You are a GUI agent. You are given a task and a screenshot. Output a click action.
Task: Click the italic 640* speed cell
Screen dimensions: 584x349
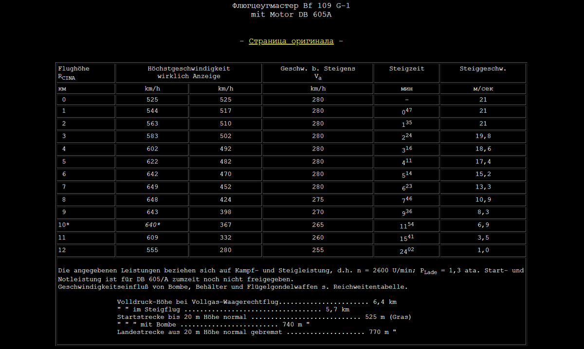(x=152, y=225)
